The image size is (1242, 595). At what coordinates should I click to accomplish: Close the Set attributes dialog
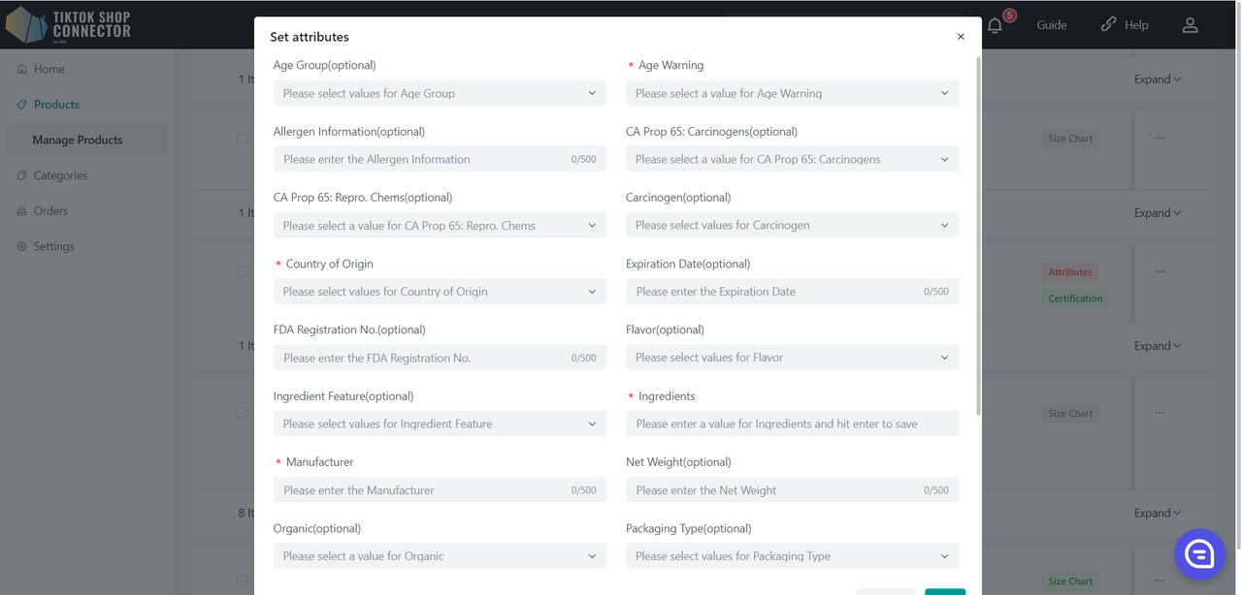[961, 37]
